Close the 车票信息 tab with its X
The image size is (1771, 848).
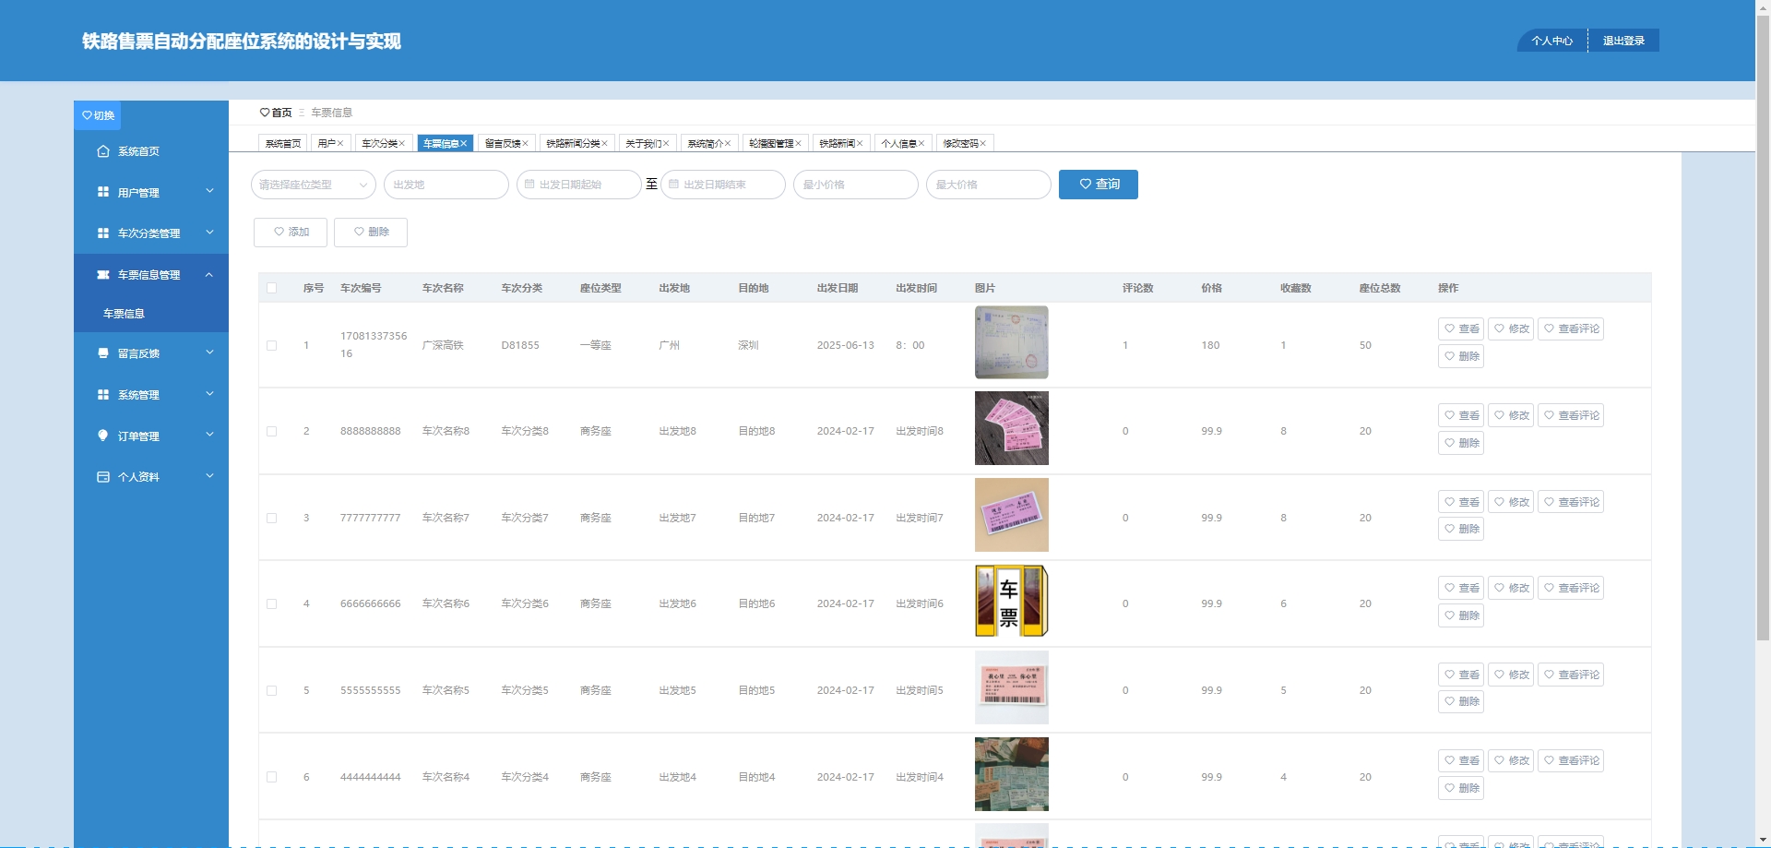[x=464, y=144]
